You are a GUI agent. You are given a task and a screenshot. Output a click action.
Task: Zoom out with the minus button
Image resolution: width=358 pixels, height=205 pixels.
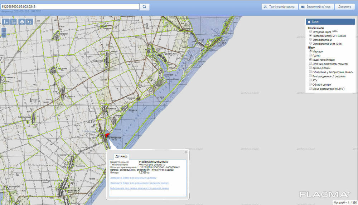click(4, 35)
